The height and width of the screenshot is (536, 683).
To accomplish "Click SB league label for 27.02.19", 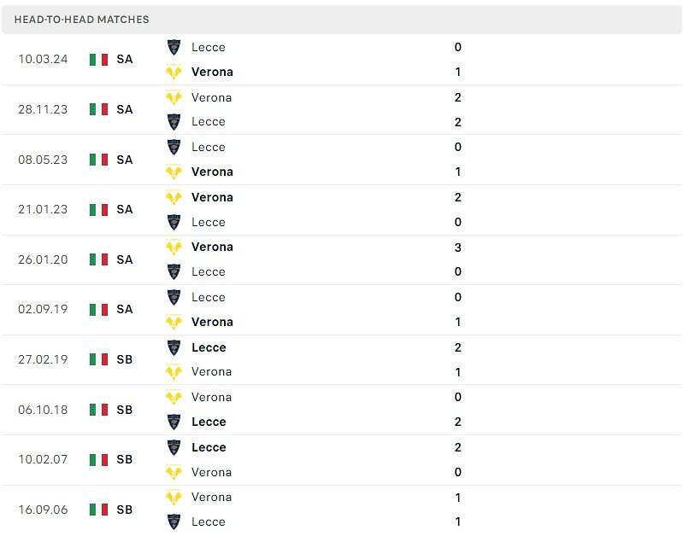I will pyautogui.click(x=125, y=359).
